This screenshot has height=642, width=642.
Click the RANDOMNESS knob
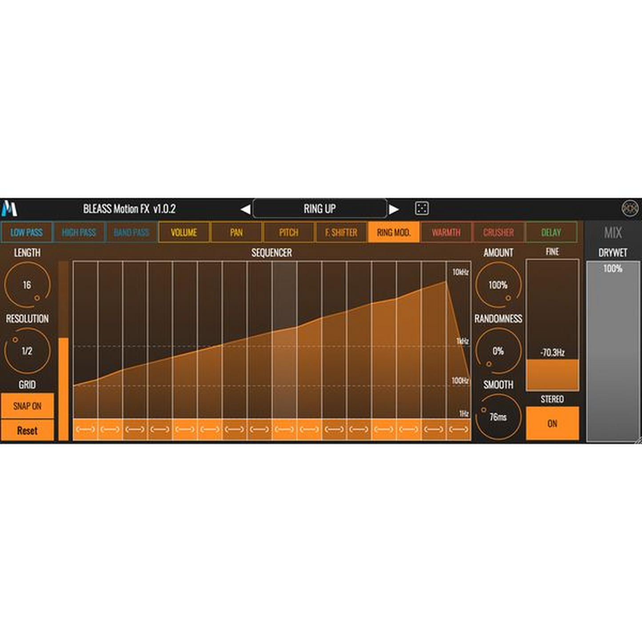pyautogui.click(x=498, y=351)
